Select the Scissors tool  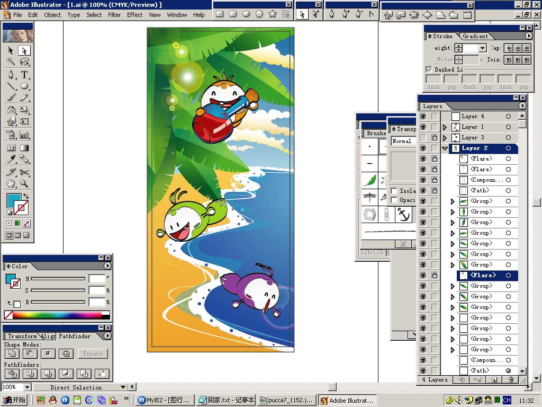(x=24, y=172)
